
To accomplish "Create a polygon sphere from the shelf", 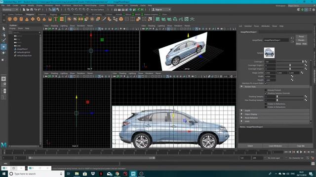I will 10,19.
